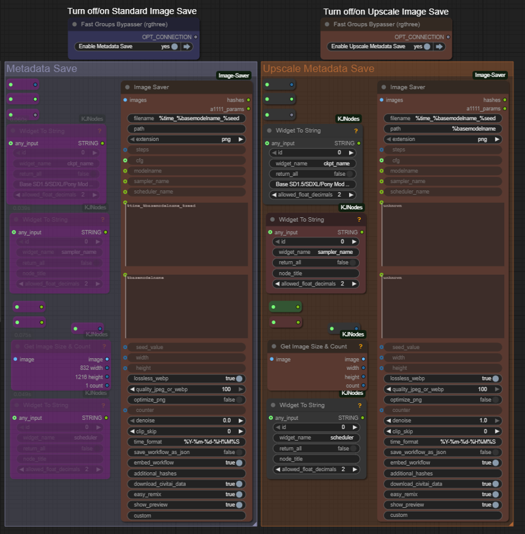Edit the filename field in Metadata Save Image Saver

186,119
